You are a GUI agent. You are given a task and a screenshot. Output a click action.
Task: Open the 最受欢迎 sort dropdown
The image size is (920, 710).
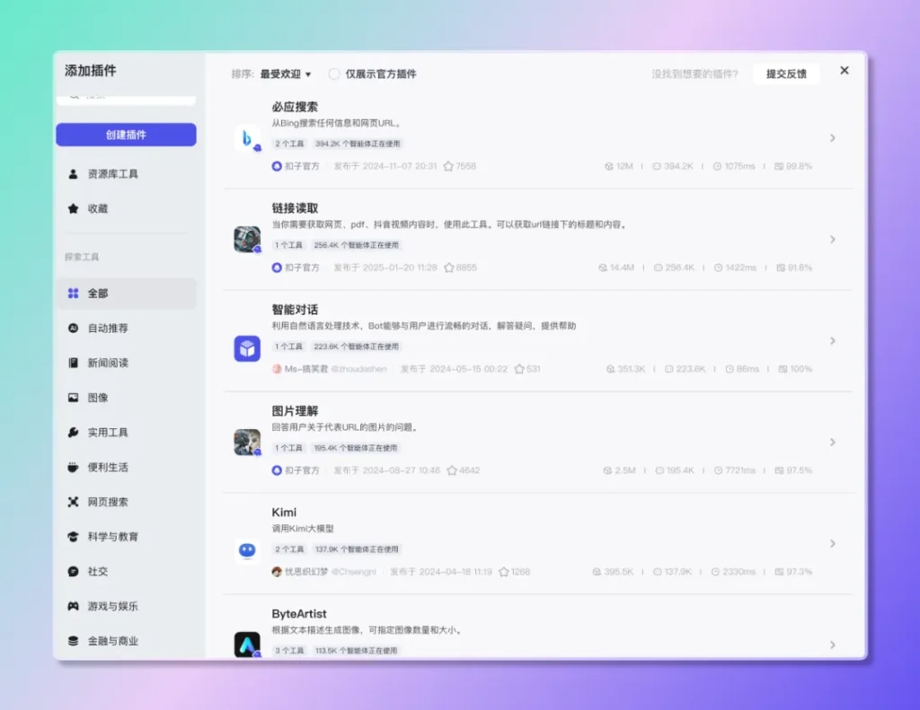click(285, 74)
